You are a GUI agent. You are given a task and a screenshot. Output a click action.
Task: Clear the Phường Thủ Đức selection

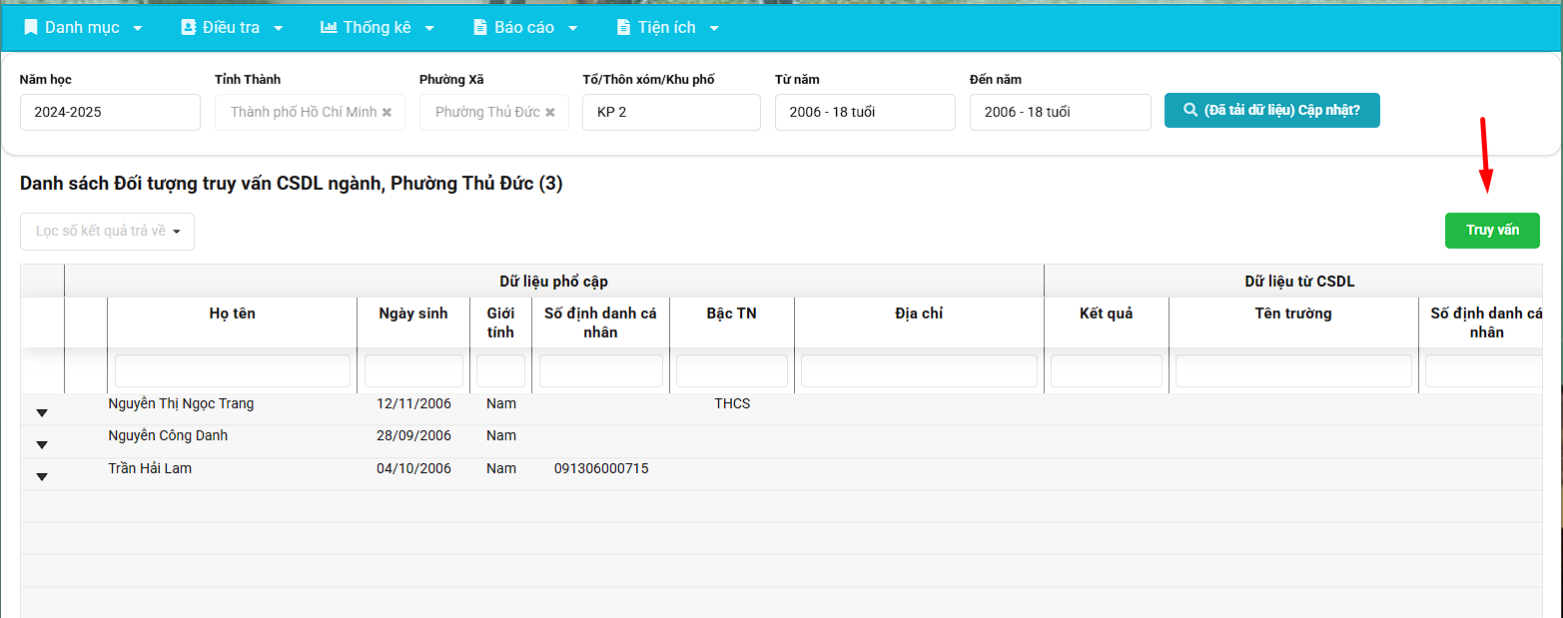point(550,113)
